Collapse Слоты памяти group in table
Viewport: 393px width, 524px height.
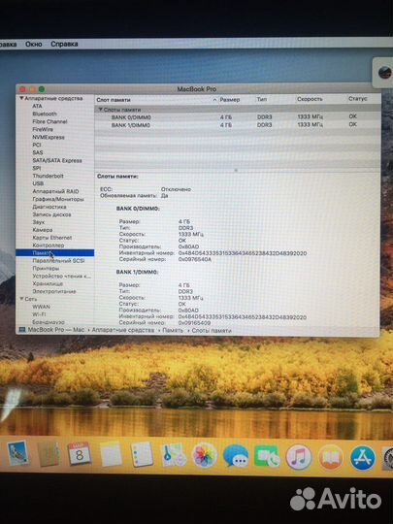[x=100, y=110]
